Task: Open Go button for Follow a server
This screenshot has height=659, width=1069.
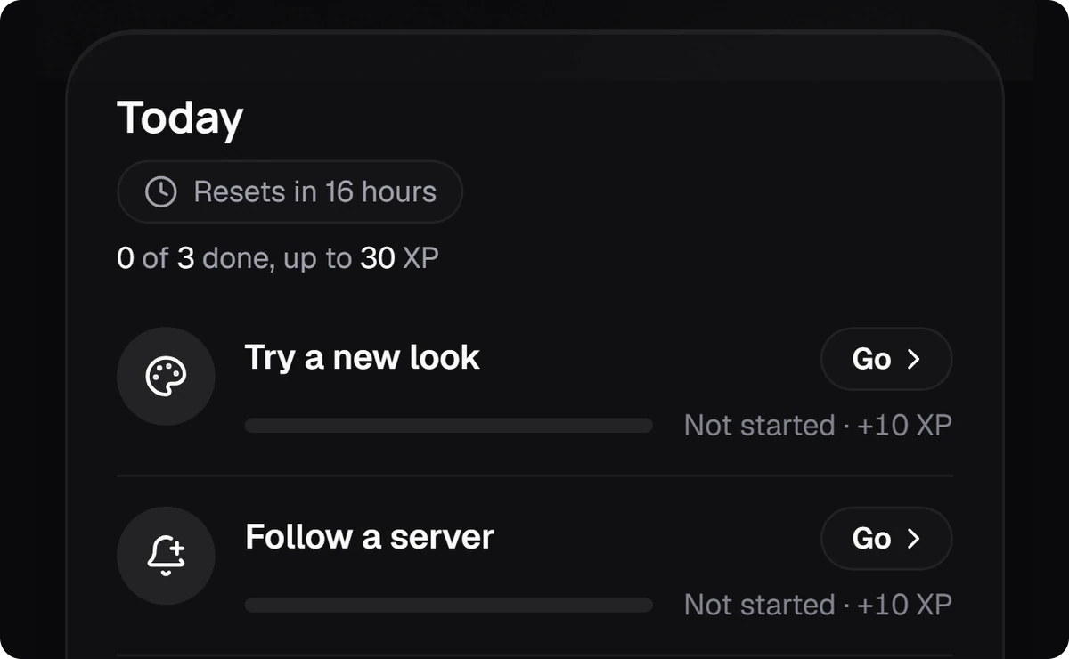Action: (x=886, y=539)
